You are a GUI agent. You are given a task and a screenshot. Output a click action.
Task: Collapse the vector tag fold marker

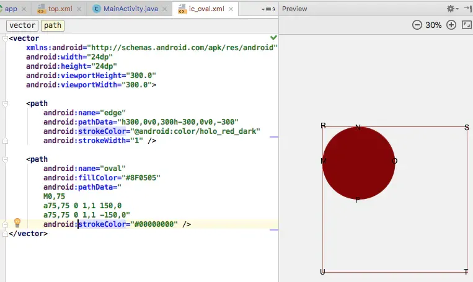pos(5,38)
